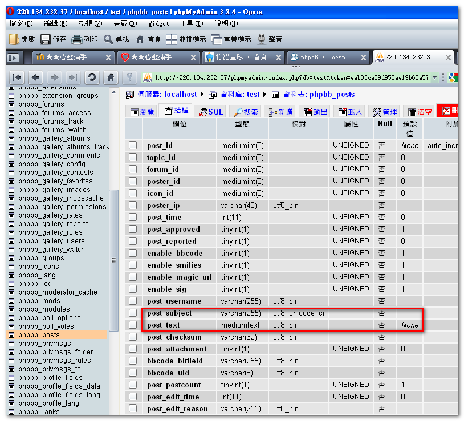Switch to the 瀏覽 (Browse) tab

coord(142,112)
